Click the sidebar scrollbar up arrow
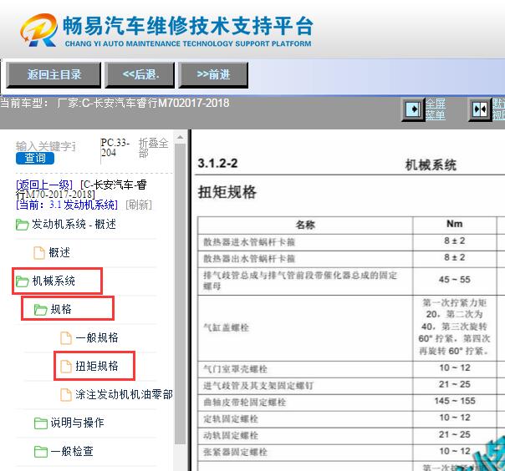 180,138
